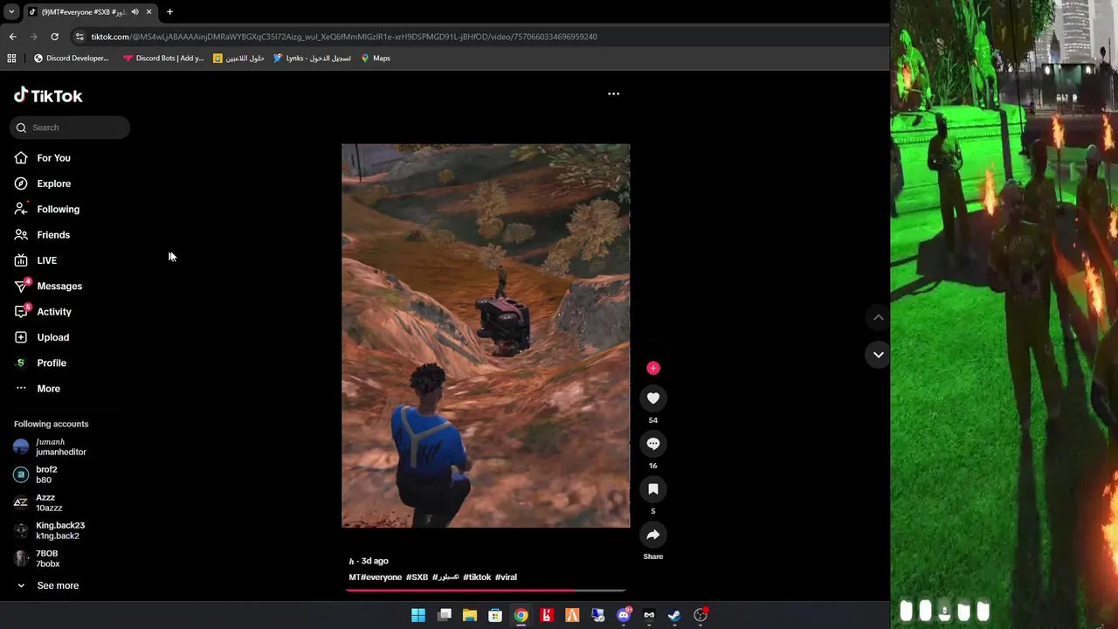The width and height of the screenshot is (1118, 629).
Task: Go to the next video arrow
Action: pyautogui.click(x=879, y=355)
